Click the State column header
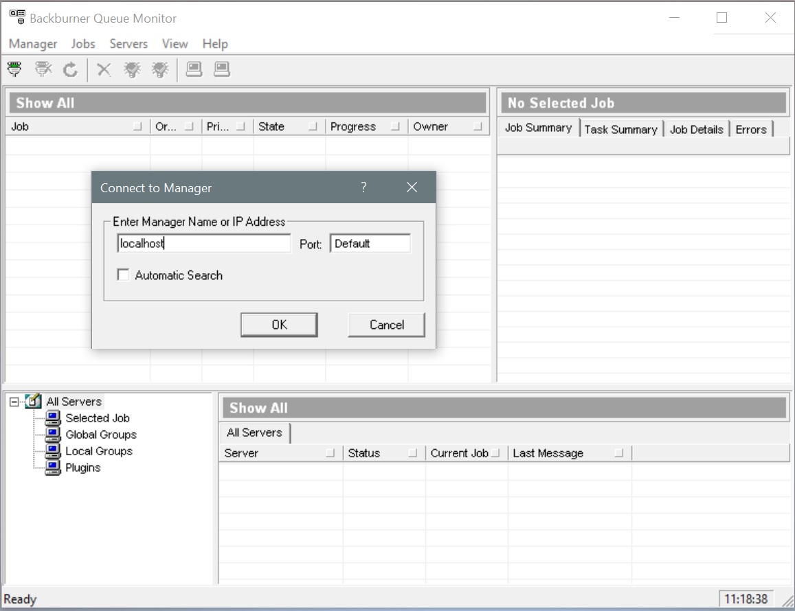Image resolution: width=795 pixels, height=611 pixels. point(289,126)
